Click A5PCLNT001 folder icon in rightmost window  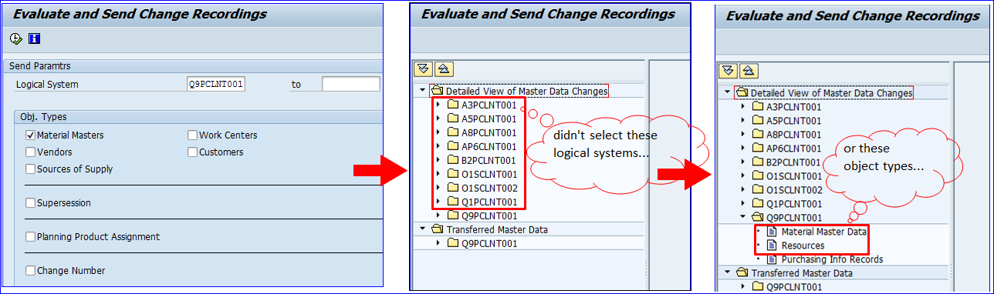[758, 120]
